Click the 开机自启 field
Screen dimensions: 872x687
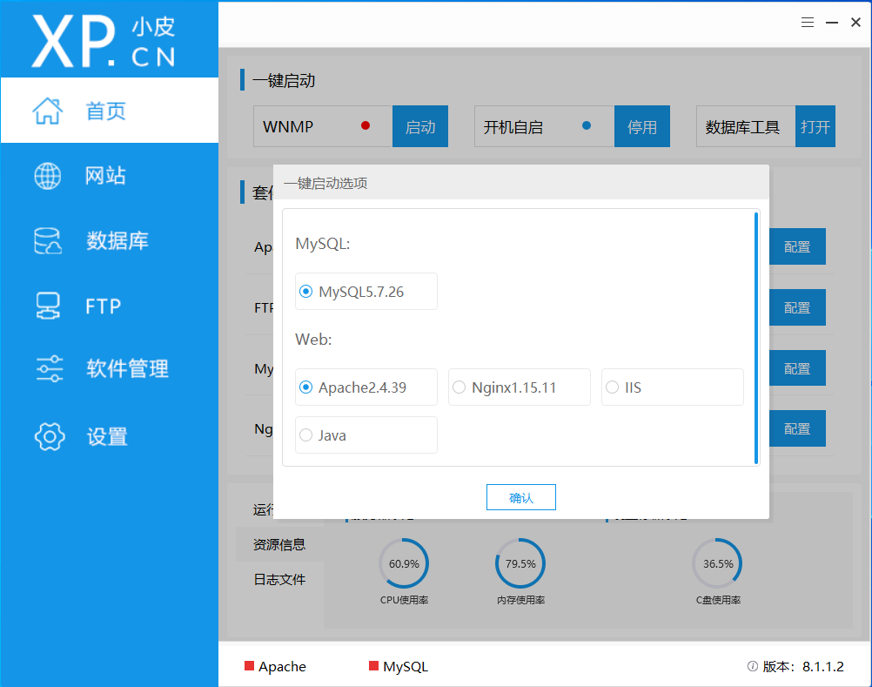(545, 126)
